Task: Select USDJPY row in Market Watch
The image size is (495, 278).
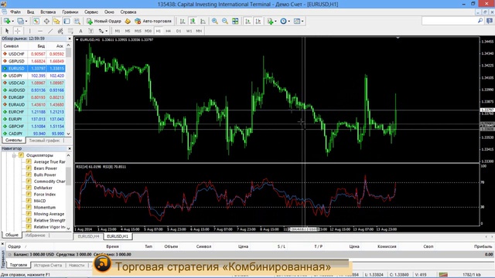Action: tap(33, 76)
